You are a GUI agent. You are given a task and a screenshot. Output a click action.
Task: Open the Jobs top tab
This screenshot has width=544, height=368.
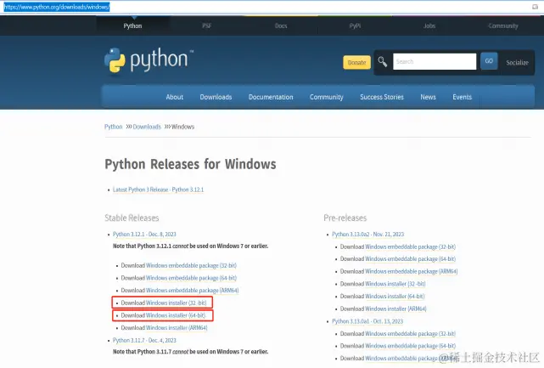pyautogui.click(x=429, y=25)
